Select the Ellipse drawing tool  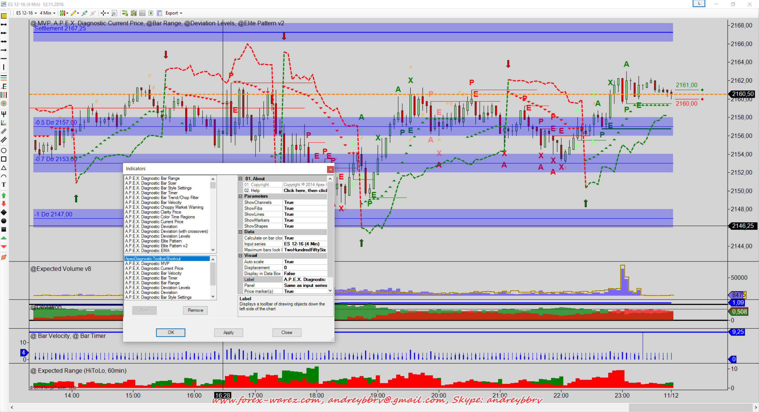pyautogui.click(x=4, y=150)
